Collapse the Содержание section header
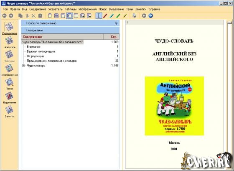The image size is (234, 171). (70, 31)
